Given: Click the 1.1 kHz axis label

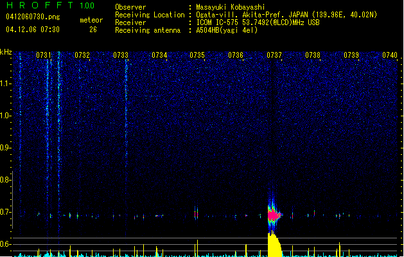Looking at the screenshot, I should coord(6,84).
